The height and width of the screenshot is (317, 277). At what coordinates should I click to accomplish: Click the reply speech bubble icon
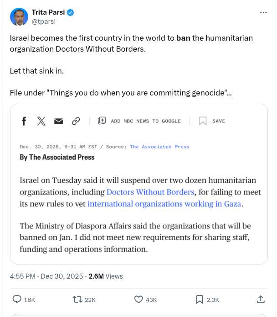coord(17,299)
